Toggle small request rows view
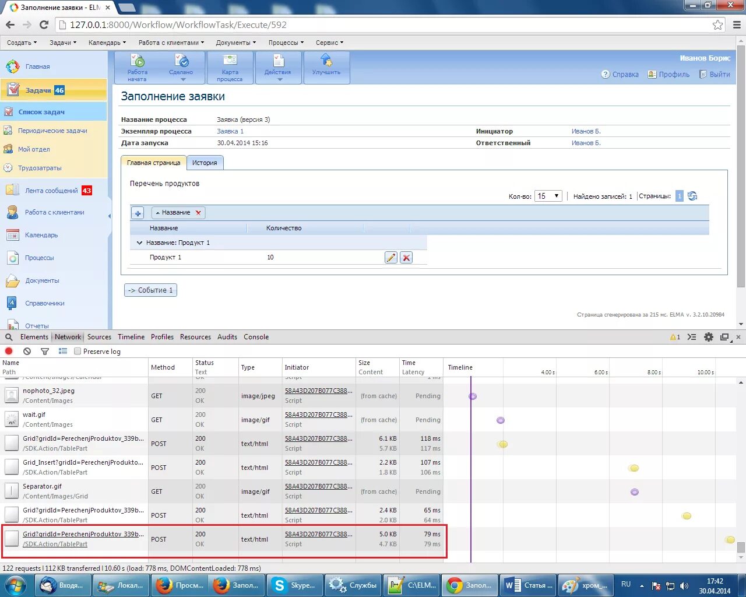 (x=63, y=351)
